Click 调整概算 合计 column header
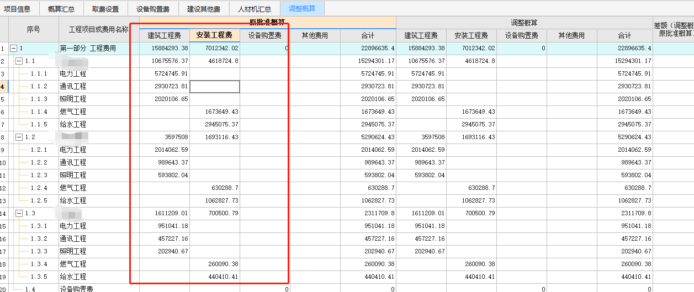Screen dimensions: 694x292 [625, 35]
